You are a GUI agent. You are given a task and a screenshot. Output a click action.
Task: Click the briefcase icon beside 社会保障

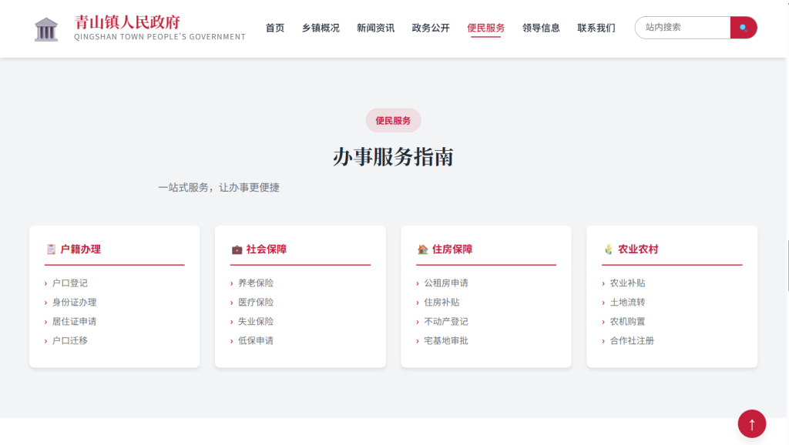[x=237, y=249]
